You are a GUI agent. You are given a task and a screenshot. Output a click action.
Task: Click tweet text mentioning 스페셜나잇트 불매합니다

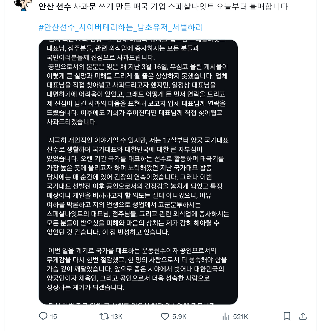tap(228, 7)
